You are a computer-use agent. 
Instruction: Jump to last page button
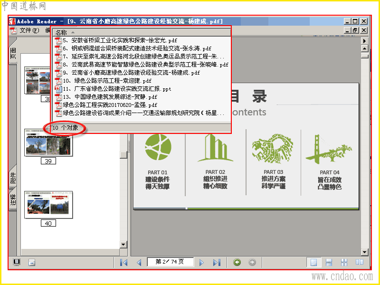(x=217, y=263)
